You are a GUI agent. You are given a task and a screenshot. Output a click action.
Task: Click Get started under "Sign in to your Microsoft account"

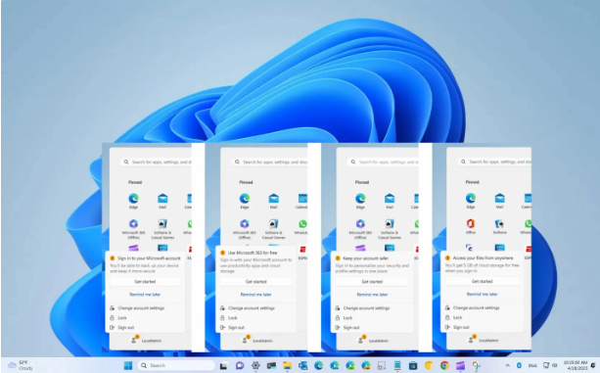point(145,282)
